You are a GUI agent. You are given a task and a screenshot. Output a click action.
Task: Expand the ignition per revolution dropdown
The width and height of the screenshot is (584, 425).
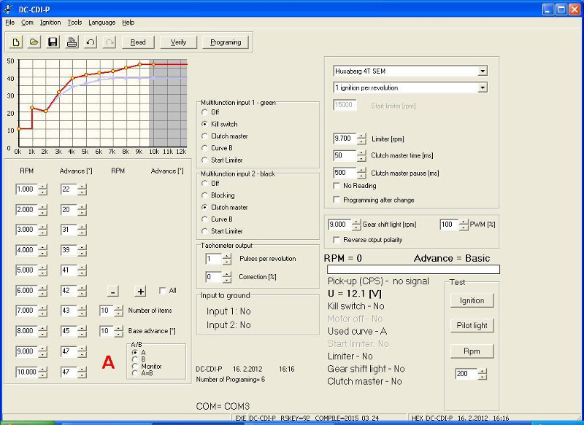tap(483, 88)
